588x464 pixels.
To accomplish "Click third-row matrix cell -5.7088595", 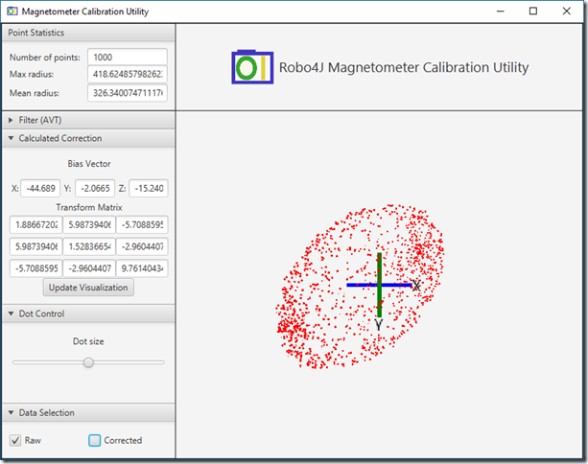I will (36, 268).
